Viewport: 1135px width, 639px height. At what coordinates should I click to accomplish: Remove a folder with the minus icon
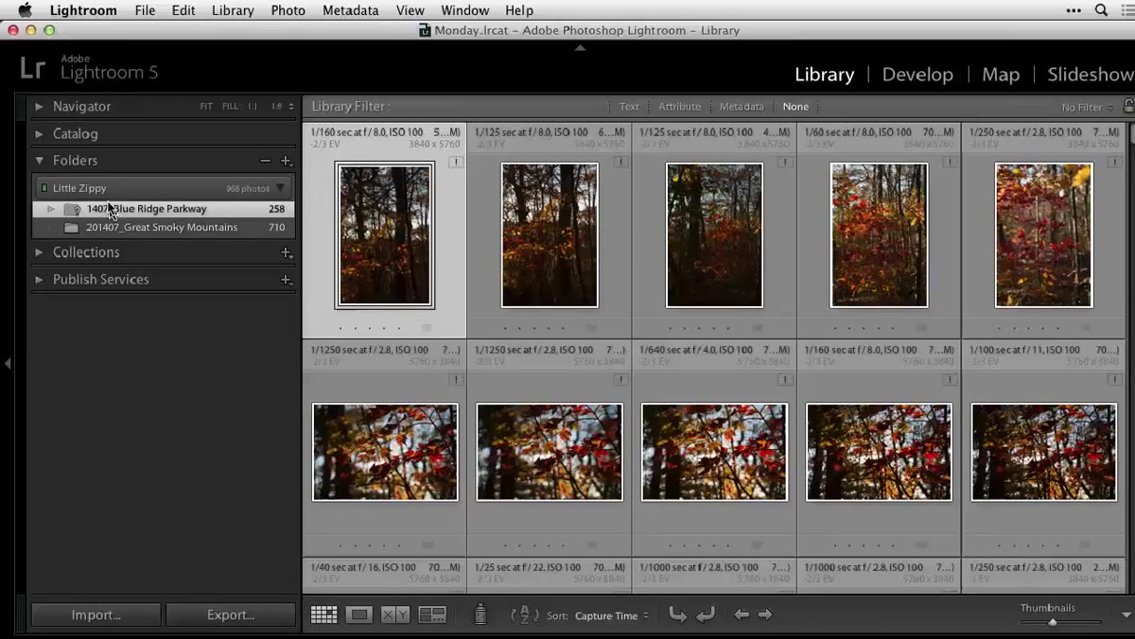pos(266,161)
